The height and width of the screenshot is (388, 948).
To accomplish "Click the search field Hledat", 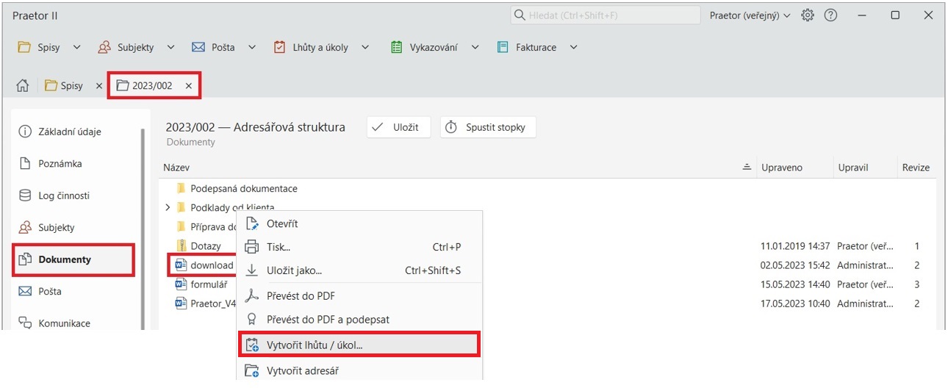I will click(606, 15).
